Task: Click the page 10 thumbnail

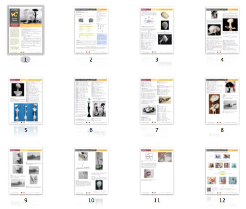Action: click(91, 171)
